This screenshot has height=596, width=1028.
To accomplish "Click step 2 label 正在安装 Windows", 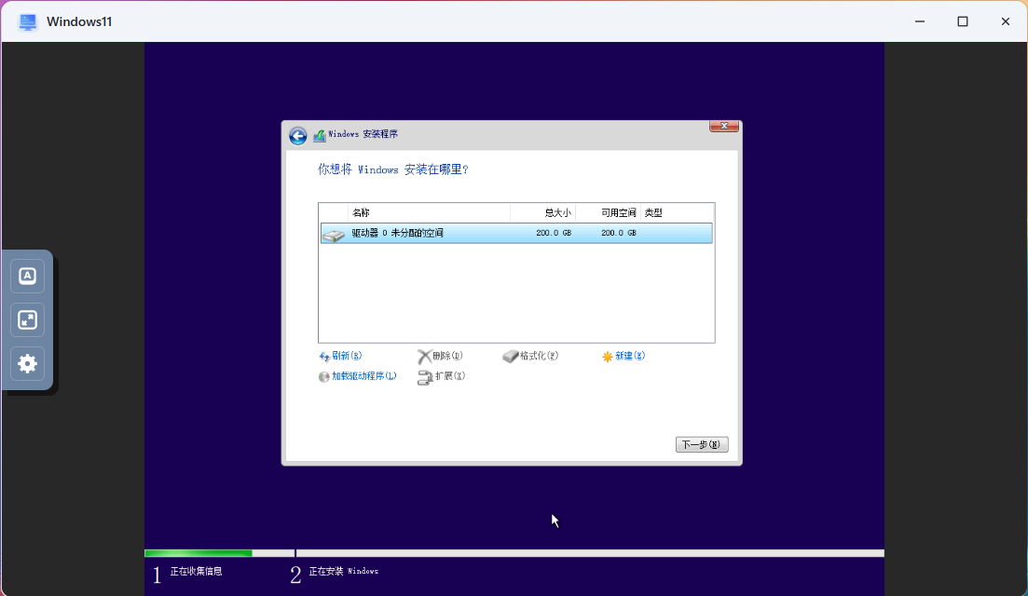I will point(344,572).
